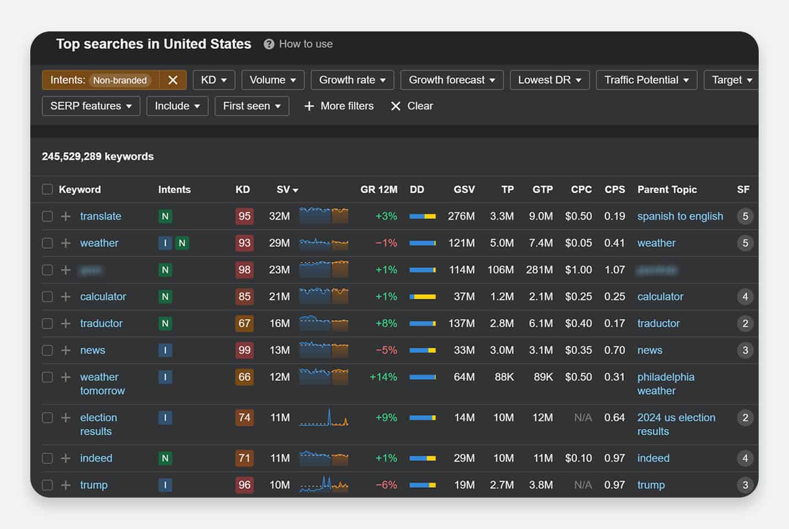Check the weather tomorrow row checkbox

tap(47, 377)
